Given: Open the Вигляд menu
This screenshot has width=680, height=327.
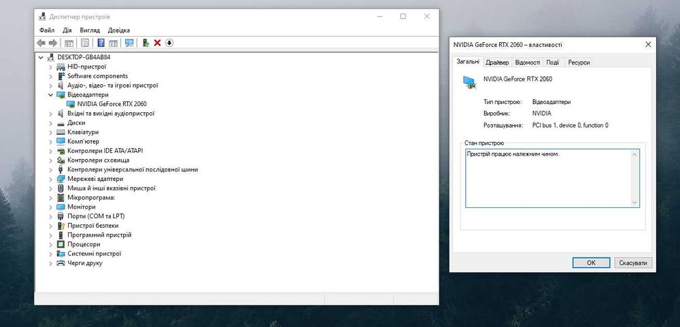Looking at the screenshot, I should tap(90, 31).
